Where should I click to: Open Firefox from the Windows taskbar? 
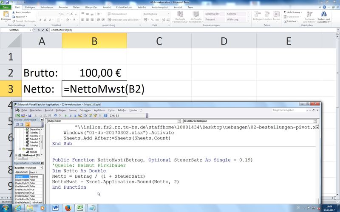tap(68, 208)
